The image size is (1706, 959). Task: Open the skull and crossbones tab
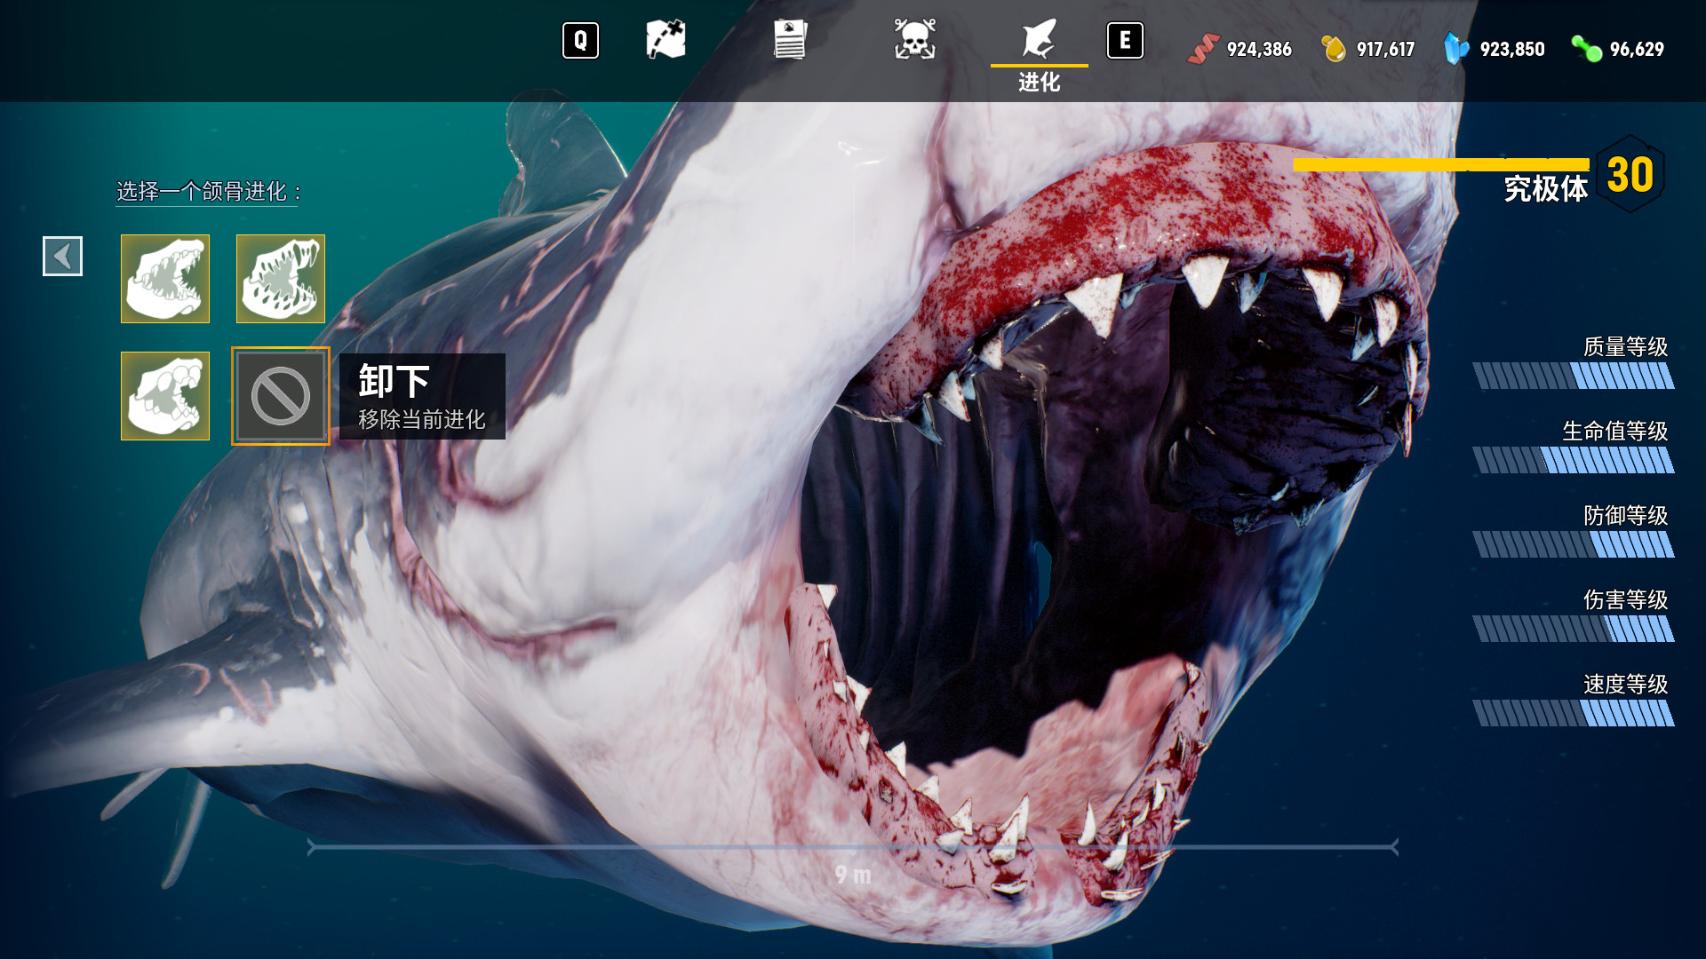click(914, 40)
